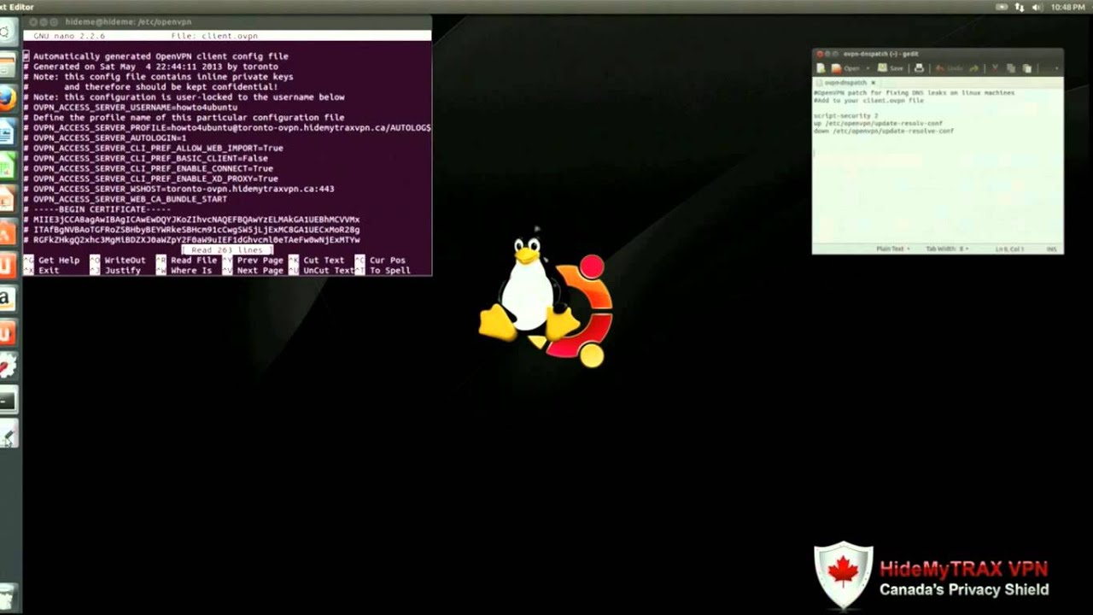Click the INS indicator in gedit status bar
Screen dimensions: 1093x615
click(1052, 249)
